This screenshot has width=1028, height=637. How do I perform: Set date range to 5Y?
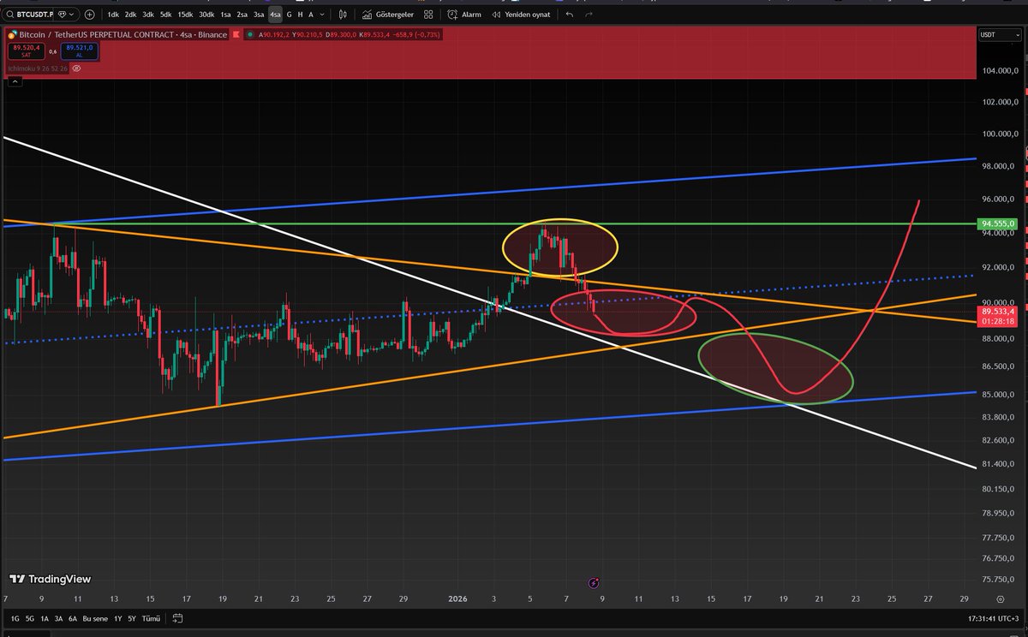coord(131,618)
